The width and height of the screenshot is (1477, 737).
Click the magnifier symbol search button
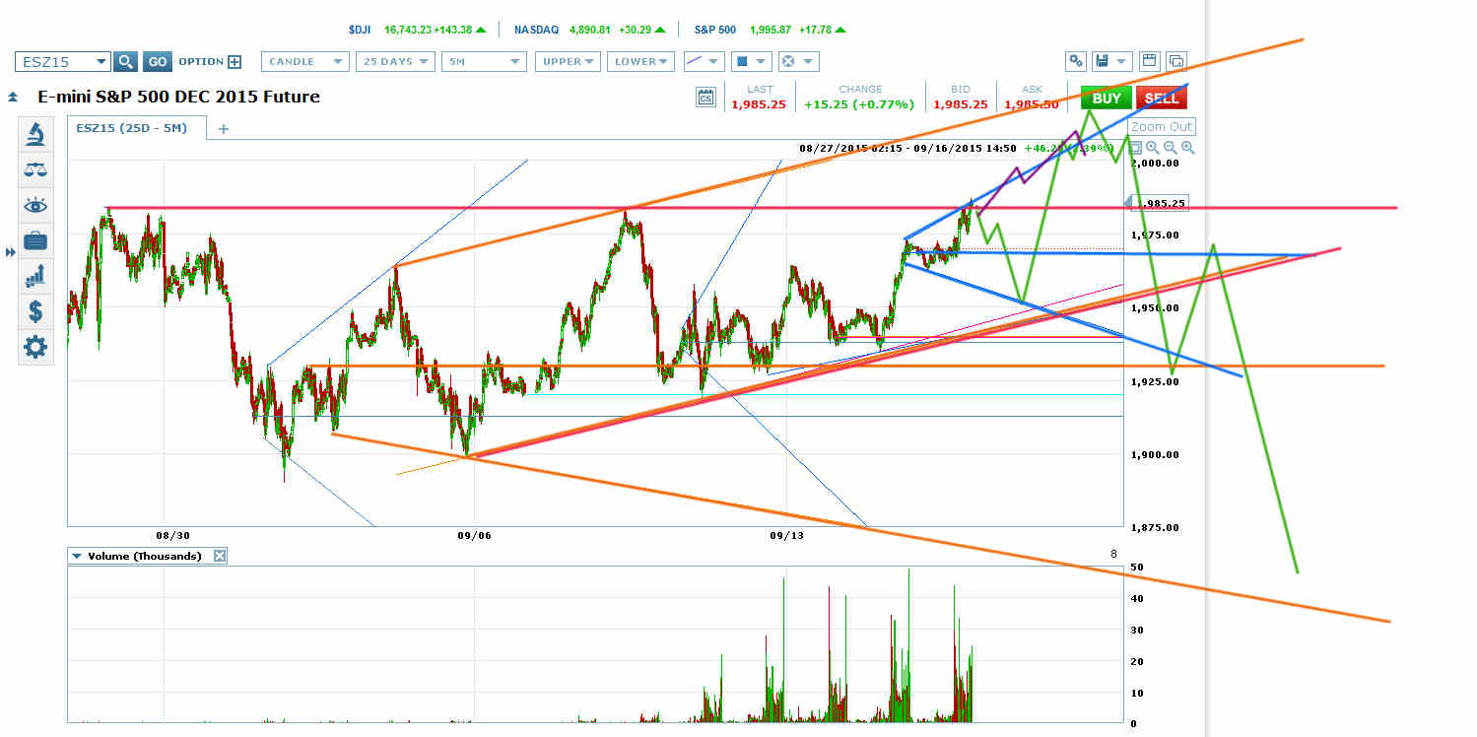click(x=125, y=61)
